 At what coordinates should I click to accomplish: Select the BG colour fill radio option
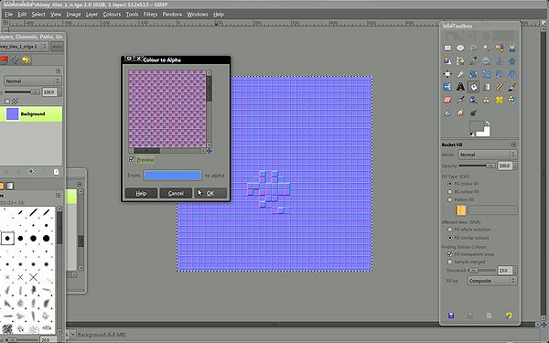[x=450, y=191]
